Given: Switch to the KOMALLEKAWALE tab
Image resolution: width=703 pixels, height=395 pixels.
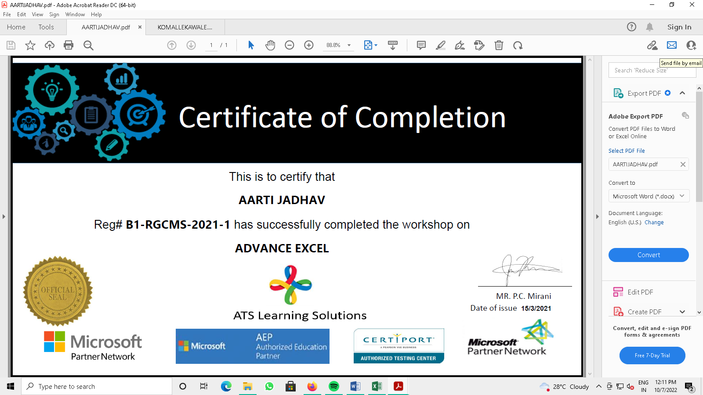Looking at the screenshot, I should click(185, 27).
